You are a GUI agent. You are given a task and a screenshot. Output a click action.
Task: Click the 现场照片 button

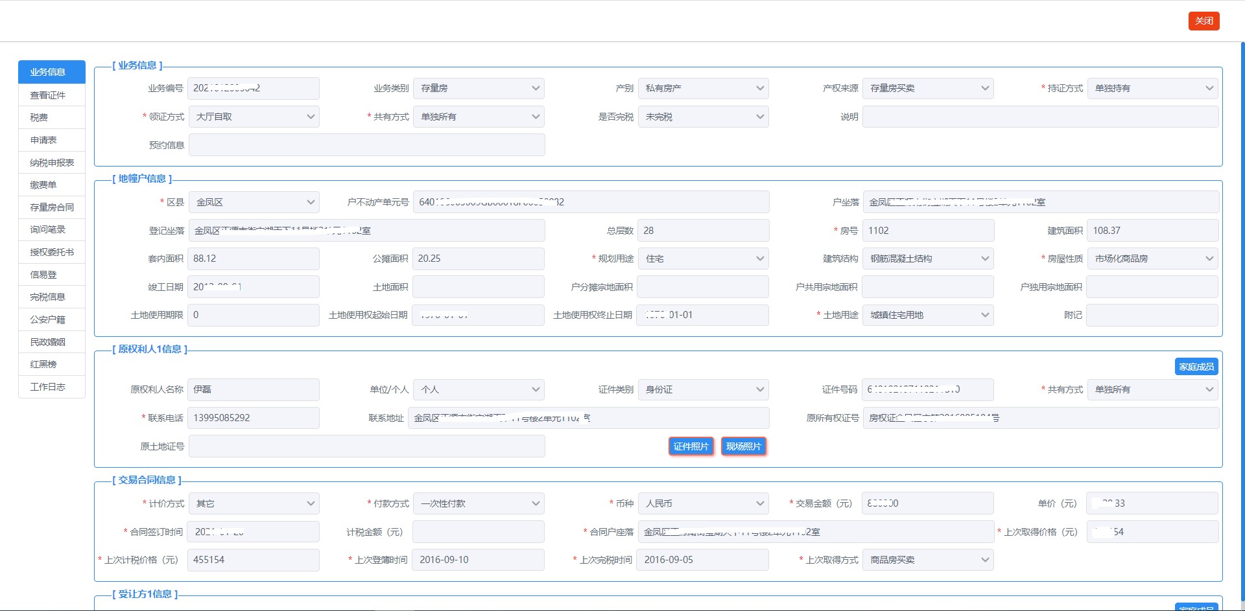pos(743,446)
